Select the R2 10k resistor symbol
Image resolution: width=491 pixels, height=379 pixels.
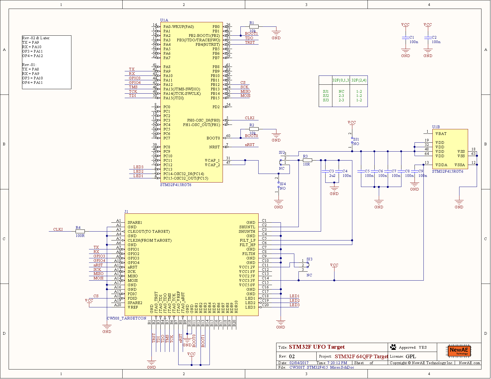click(x=254, y=129)
